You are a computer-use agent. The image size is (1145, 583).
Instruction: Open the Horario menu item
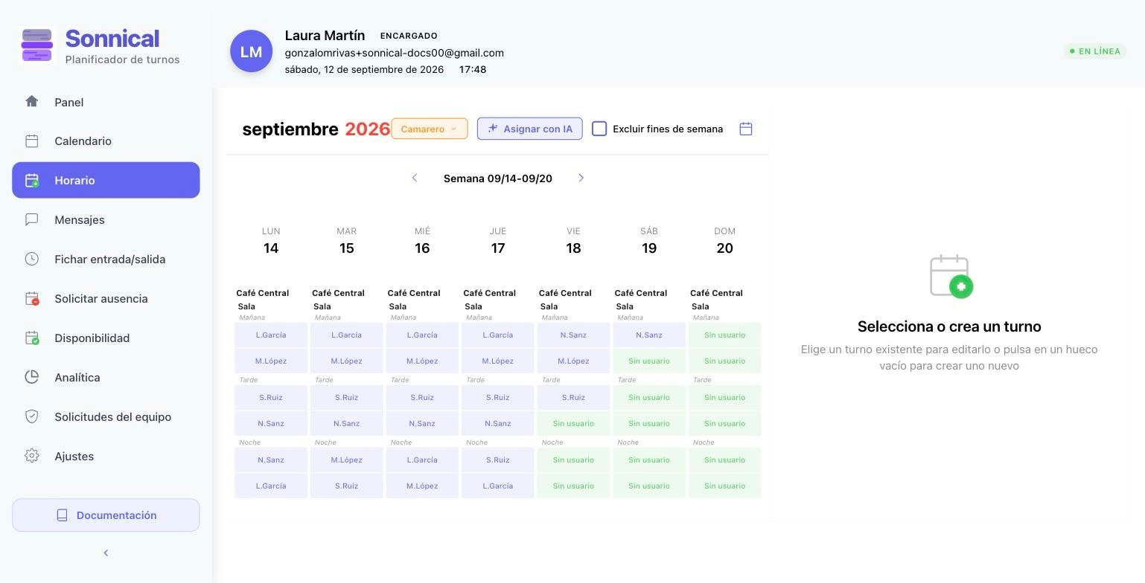[x=106, y=180]
